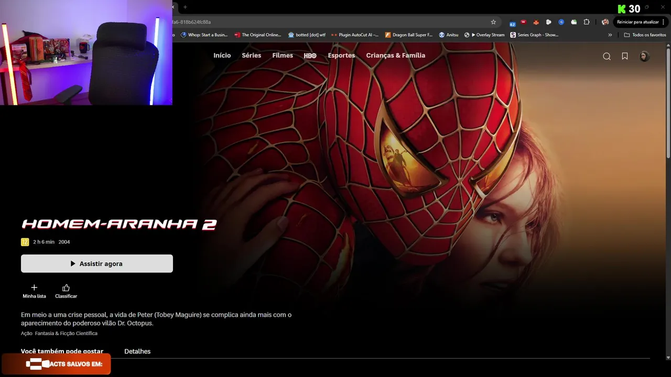Open the Plugin AutoCut AI bookmark

coord(355,35)
